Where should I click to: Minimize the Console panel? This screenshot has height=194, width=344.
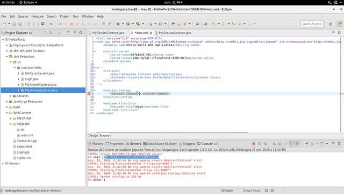click(333, 143)
